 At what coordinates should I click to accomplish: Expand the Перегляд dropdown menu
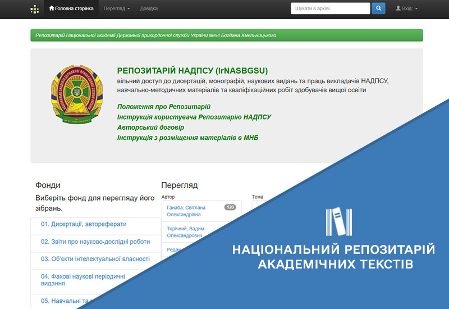[117, 8]
